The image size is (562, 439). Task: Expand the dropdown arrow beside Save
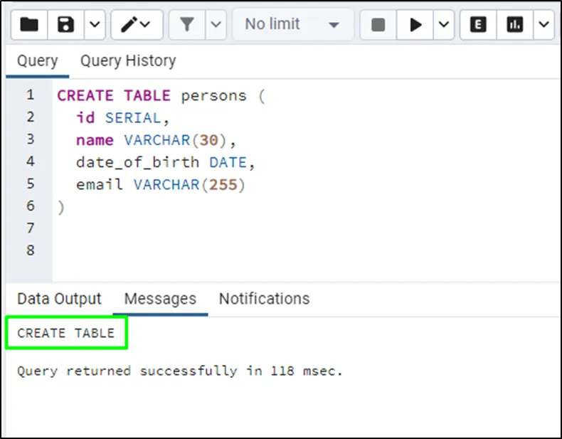(95, 25)
